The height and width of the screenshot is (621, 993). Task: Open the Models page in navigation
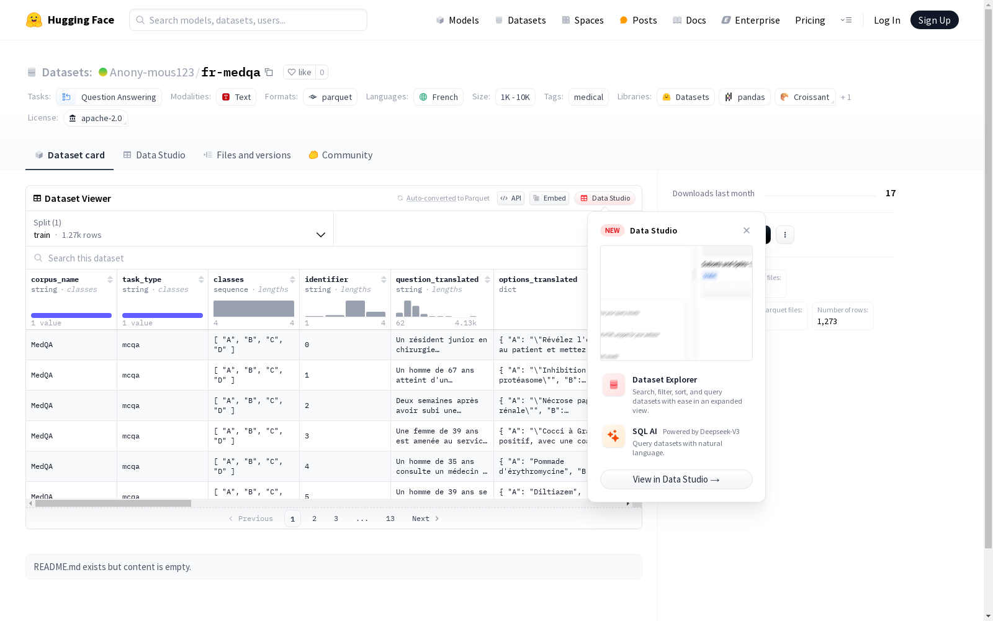click(457, 20)
